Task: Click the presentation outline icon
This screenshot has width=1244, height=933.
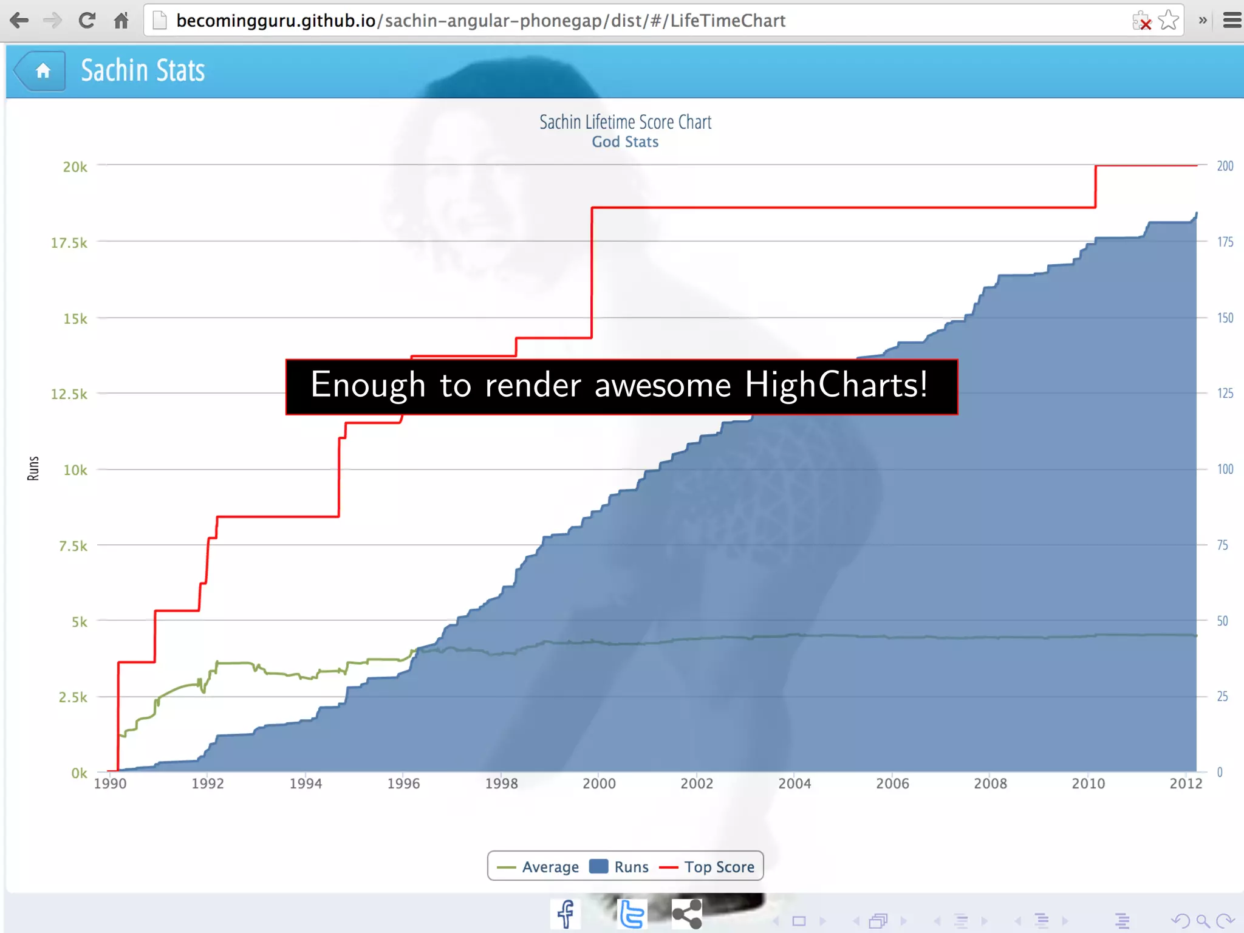Action: 1123,921
